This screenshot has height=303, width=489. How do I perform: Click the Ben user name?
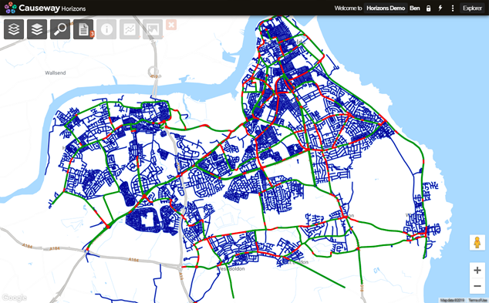(x=414, y=8)
